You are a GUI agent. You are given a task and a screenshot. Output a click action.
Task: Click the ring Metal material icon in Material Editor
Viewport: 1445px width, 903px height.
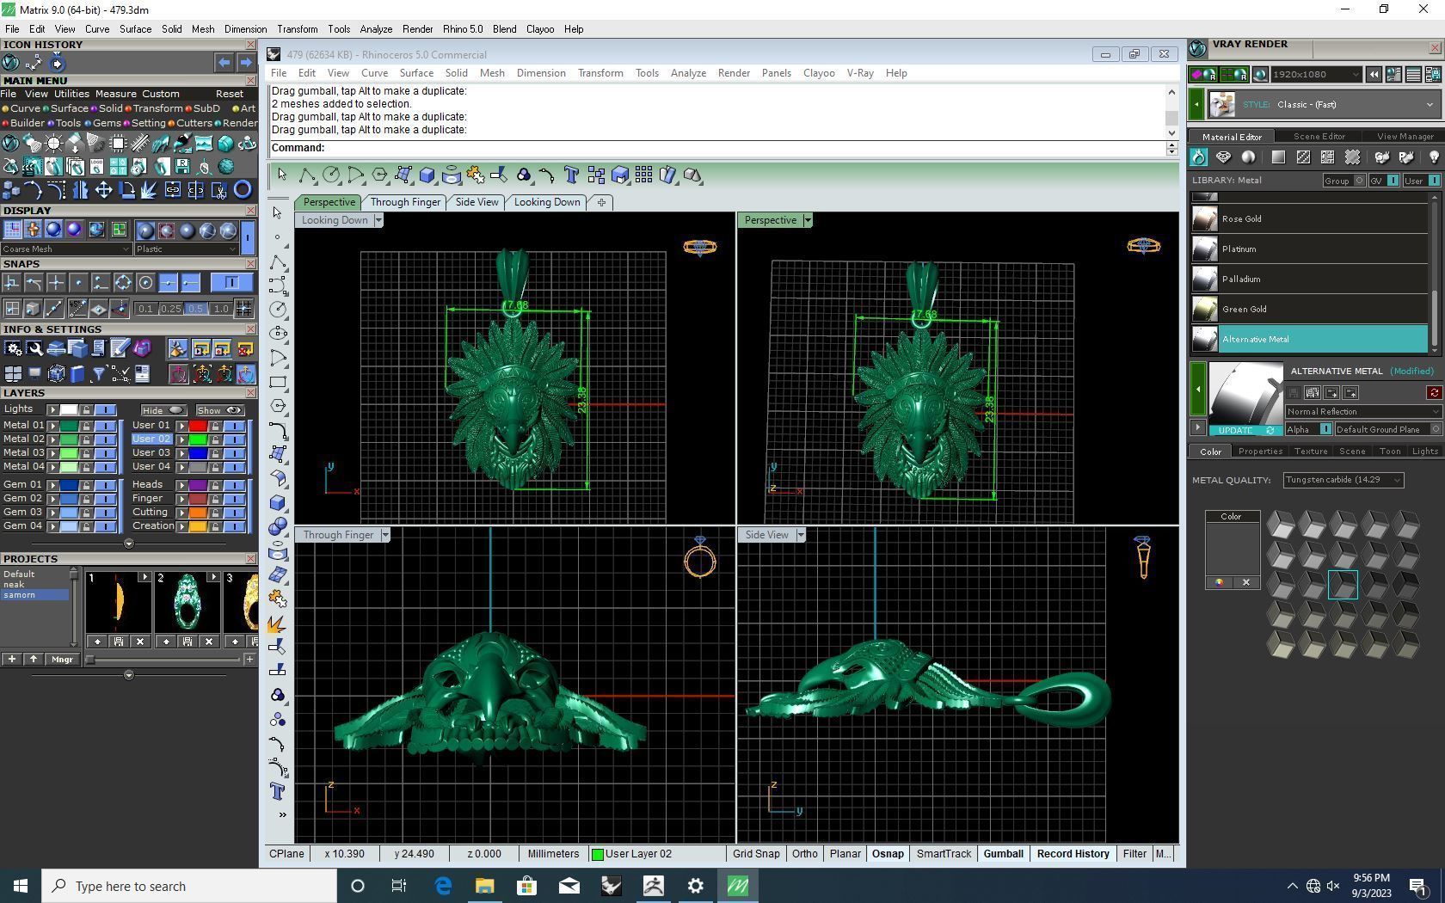(1199, 157)
